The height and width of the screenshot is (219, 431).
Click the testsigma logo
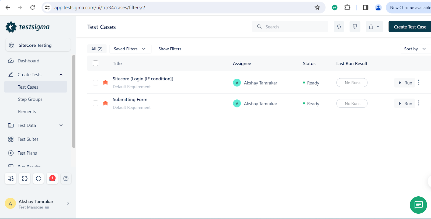[x=27, y=27]
